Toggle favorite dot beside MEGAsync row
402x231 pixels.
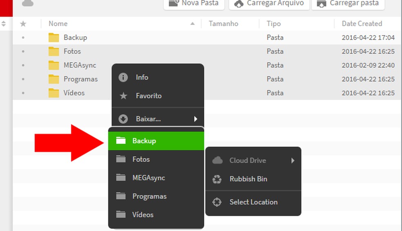coord(23,65)
